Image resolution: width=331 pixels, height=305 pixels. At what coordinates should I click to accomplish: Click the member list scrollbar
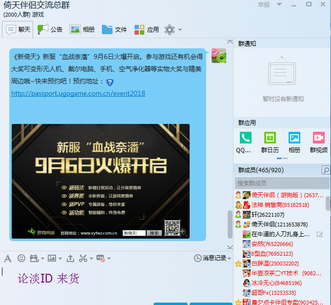pyautogui.click(x=328, y=203)
